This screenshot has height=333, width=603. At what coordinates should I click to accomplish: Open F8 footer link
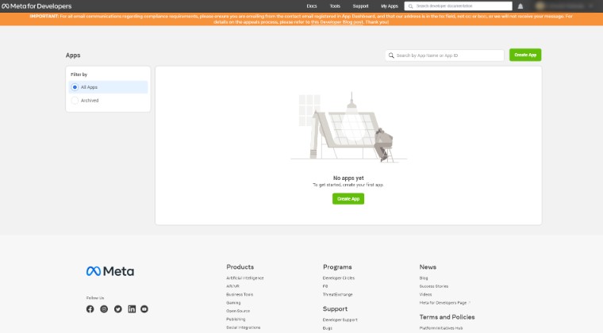point(325,286)
